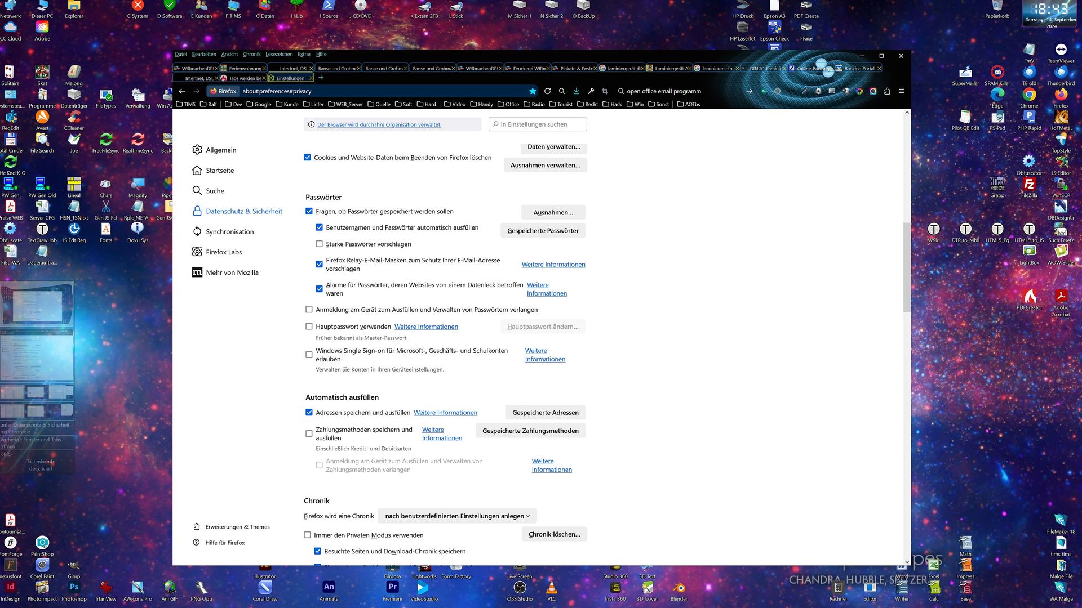Image resolution: width=1082 pixels, height=608 pixels.
Task: Toggle Hauptpasswort verwenden checkbox
Action: pyautogui.click(x=309, y=327)
